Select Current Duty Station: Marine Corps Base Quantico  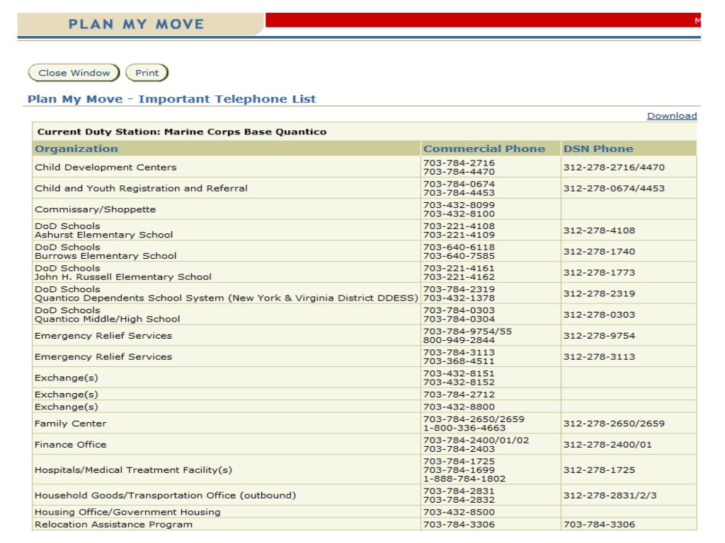tap(182, 132)
